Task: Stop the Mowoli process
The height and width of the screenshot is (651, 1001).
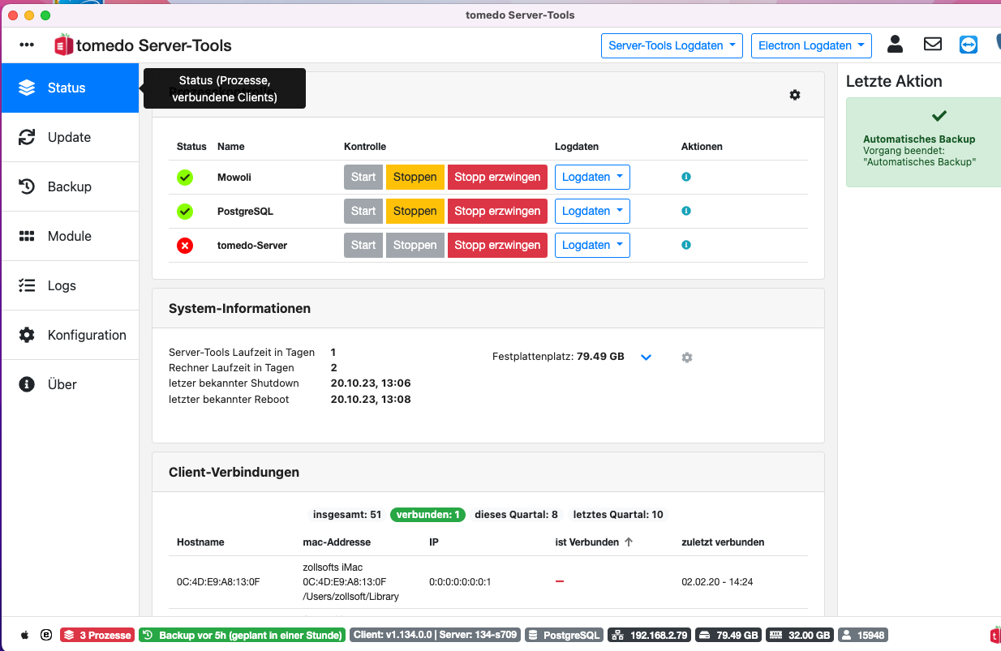Action: pos(415,177)
